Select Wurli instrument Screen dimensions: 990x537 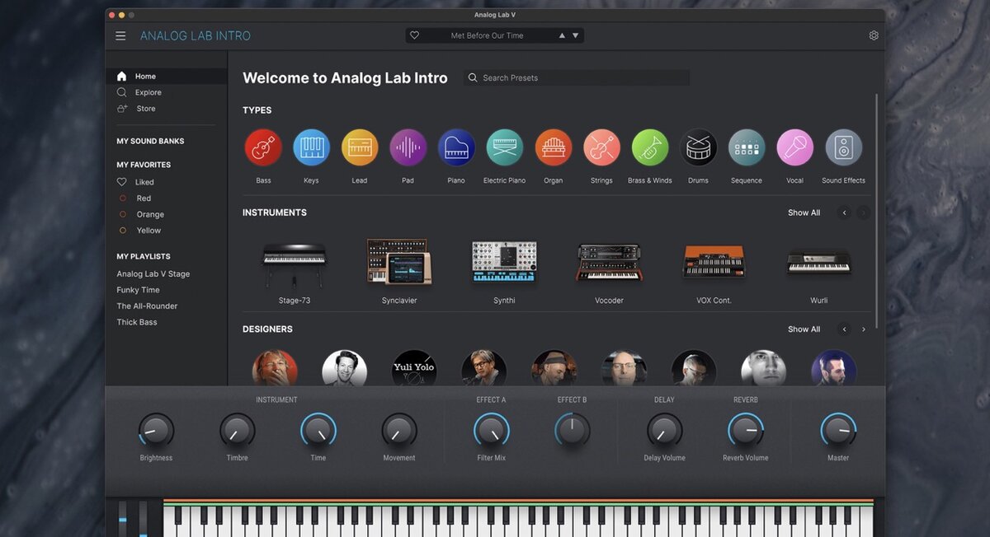click(x=818, y=262)
